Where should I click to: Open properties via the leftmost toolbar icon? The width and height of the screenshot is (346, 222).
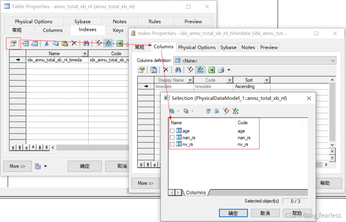pos(13,43)
